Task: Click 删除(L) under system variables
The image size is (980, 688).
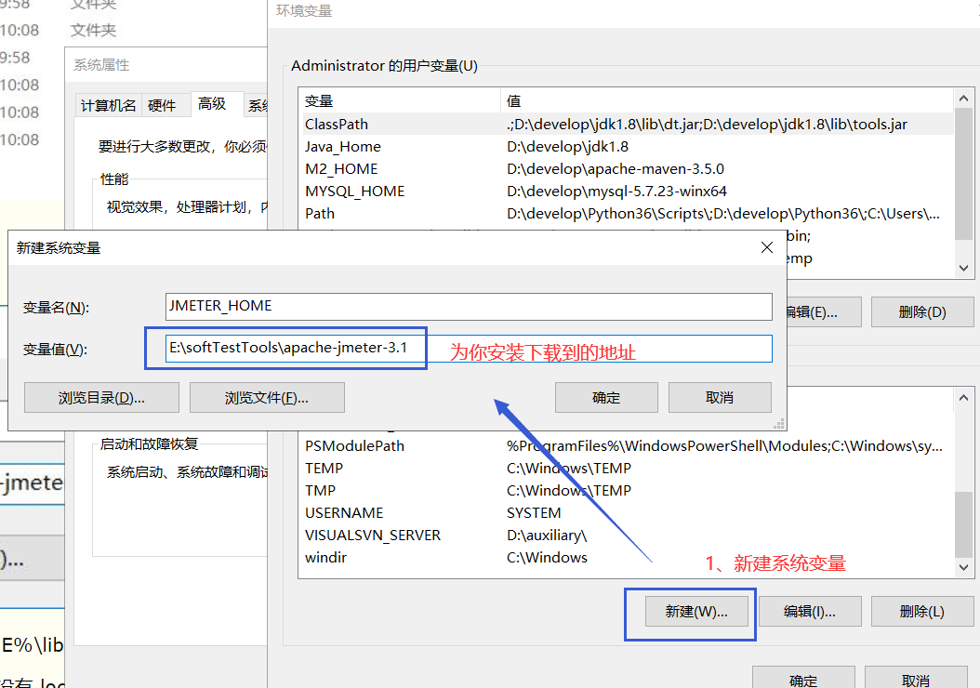Action: (x=921, y=611)
